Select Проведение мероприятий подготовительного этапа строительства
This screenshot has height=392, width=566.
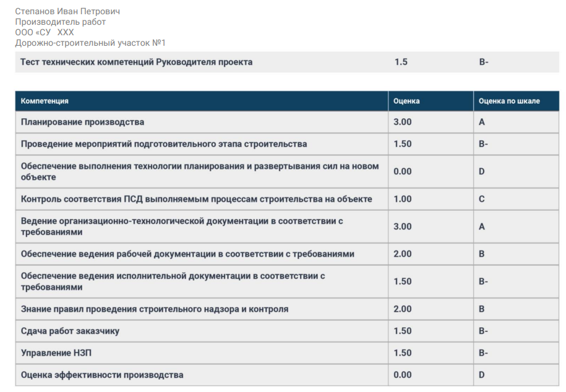[164, 144]
